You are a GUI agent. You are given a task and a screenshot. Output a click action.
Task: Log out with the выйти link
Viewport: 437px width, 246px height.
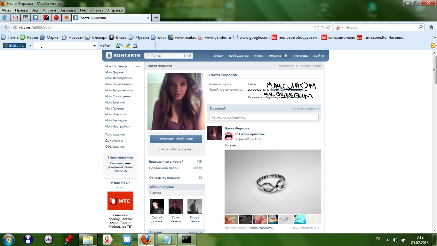[x=319, y=56]
